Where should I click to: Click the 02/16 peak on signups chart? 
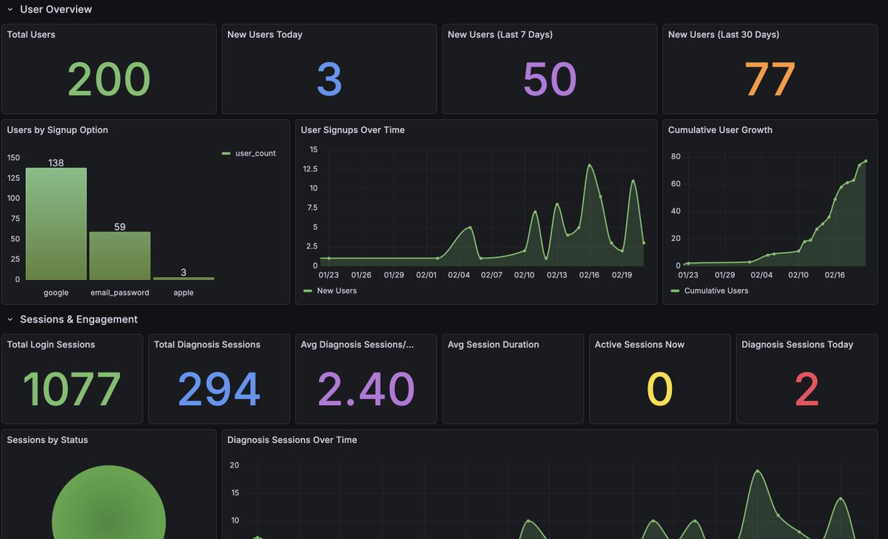(x=590, y=165)
